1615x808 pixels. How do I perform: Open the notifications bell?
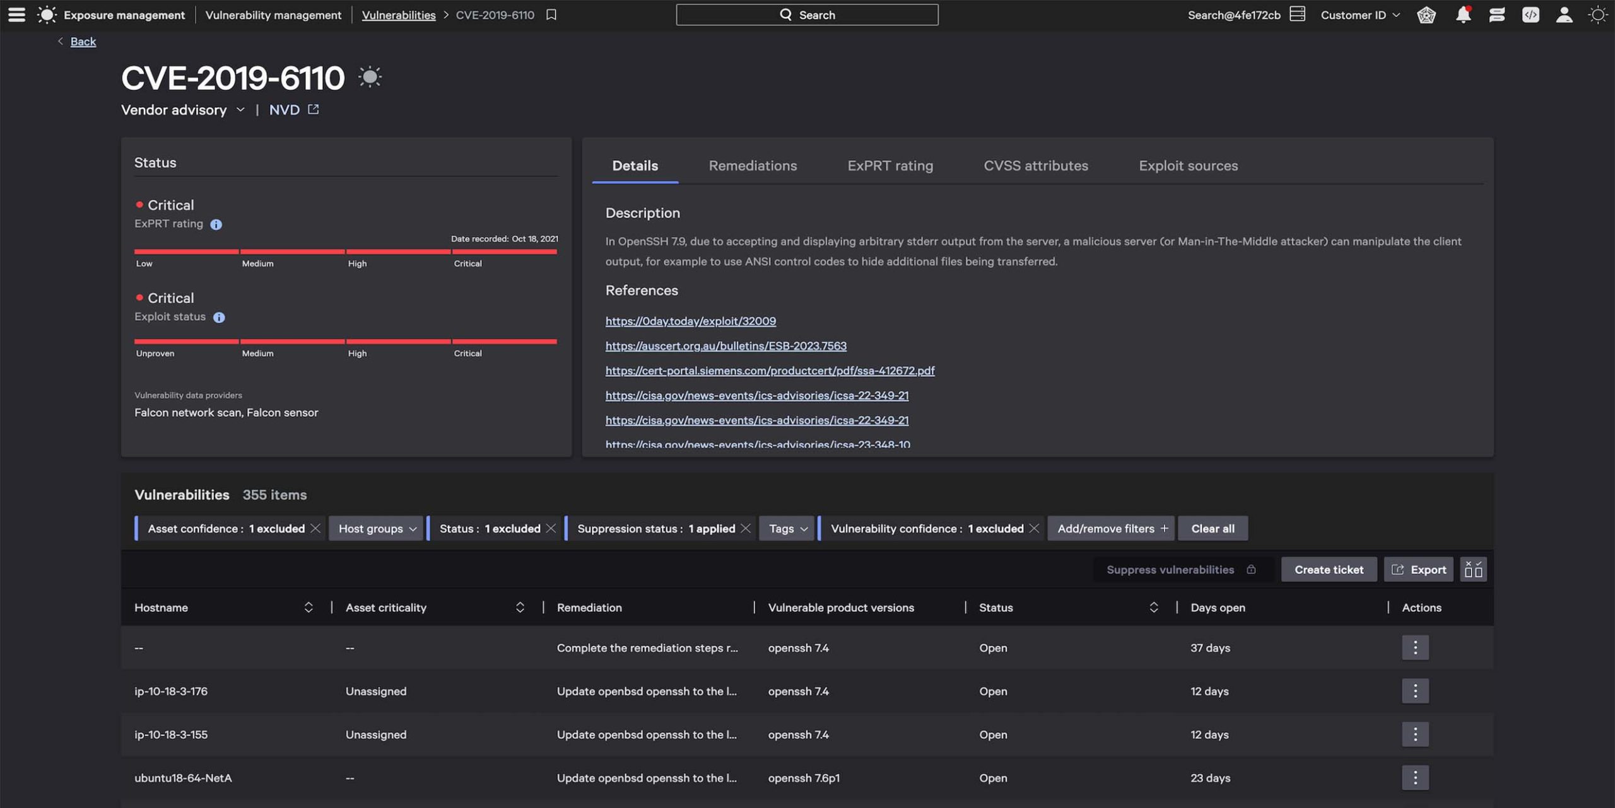click(x=1463, y=14)
